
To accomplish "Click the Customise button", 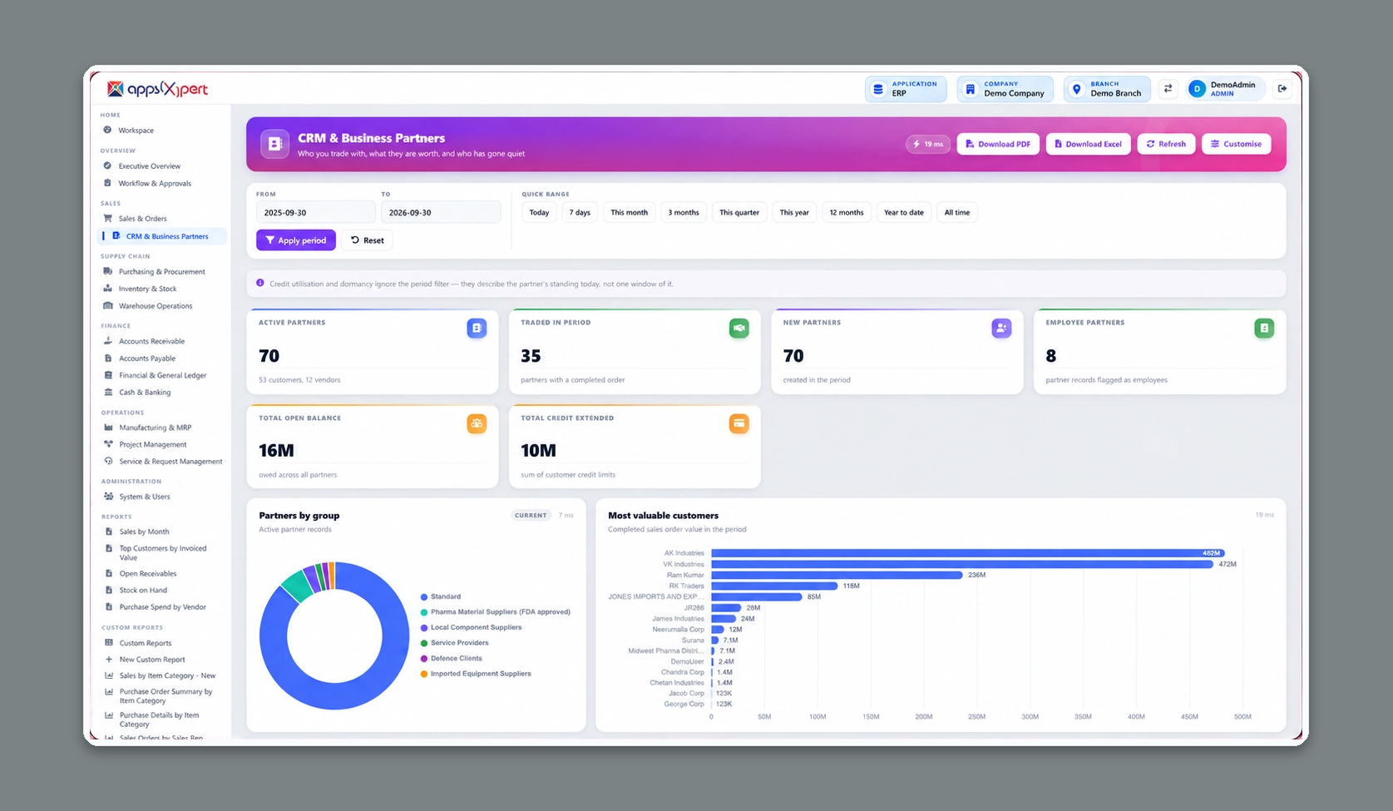I will coord(1236,144).
